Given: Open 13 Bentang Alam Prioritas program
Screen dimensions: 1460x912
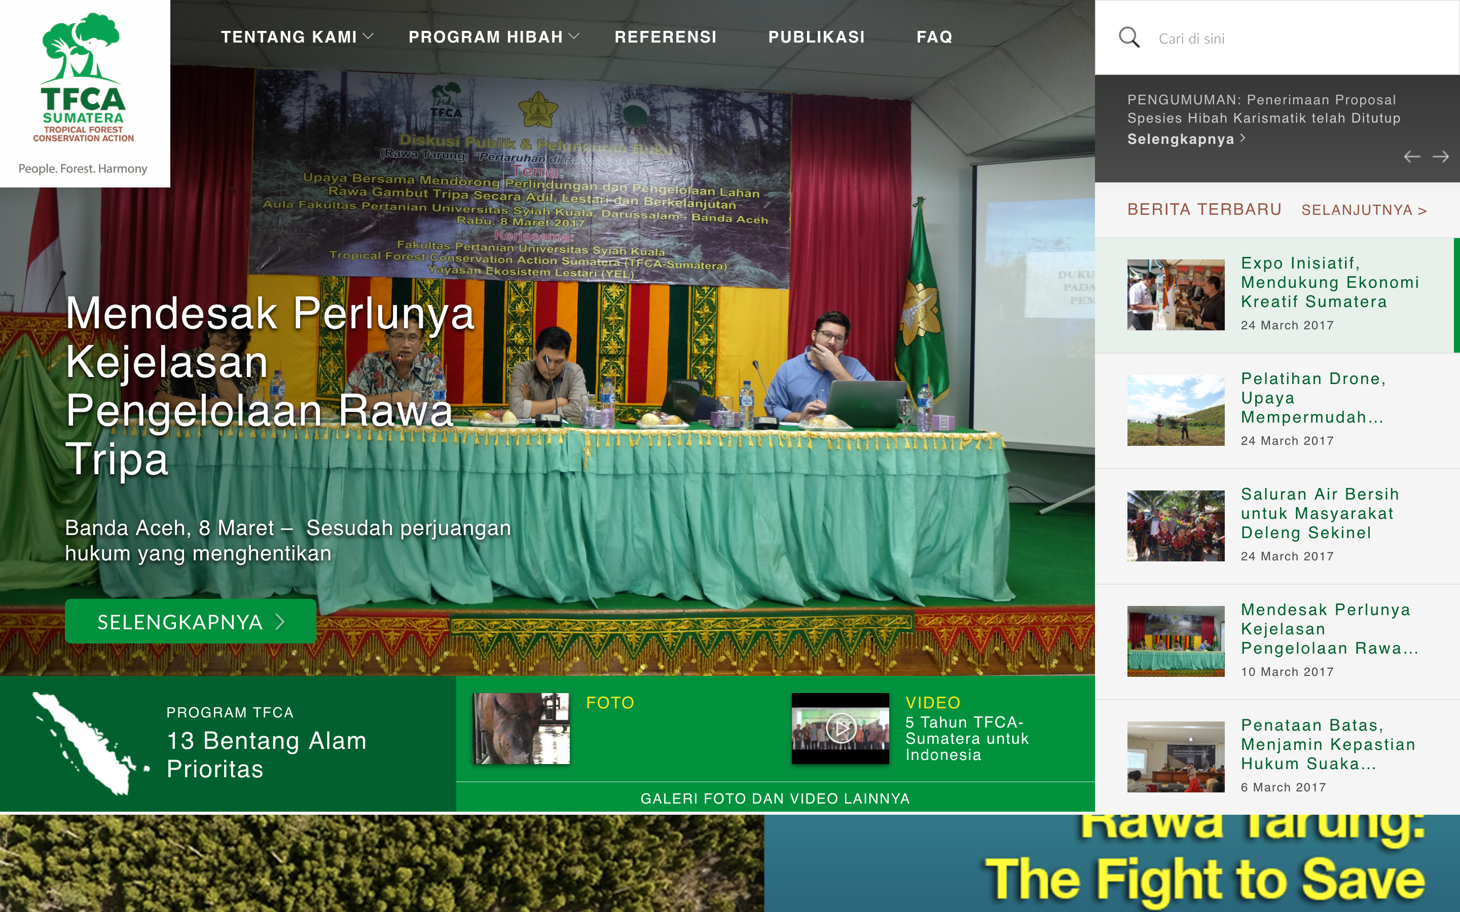Looking at the screenshot, I should pyautogui.click(x=267, y=754).
